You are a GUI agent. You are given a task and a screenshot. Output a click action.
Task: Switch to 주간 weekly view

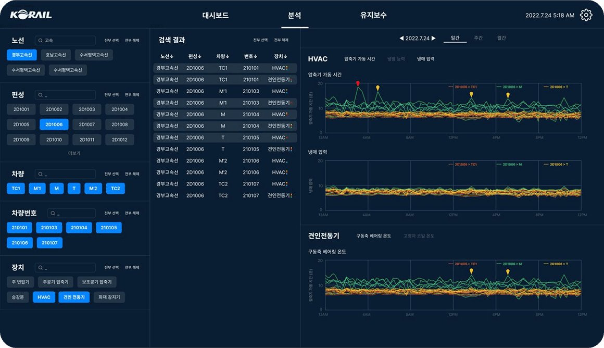point(478,38)
